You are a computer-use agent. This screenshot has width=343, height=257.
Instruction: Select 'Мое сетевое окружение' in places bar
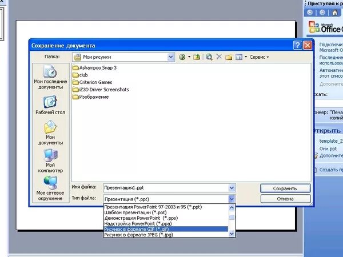pyautogui.click(x=50, y=188)
